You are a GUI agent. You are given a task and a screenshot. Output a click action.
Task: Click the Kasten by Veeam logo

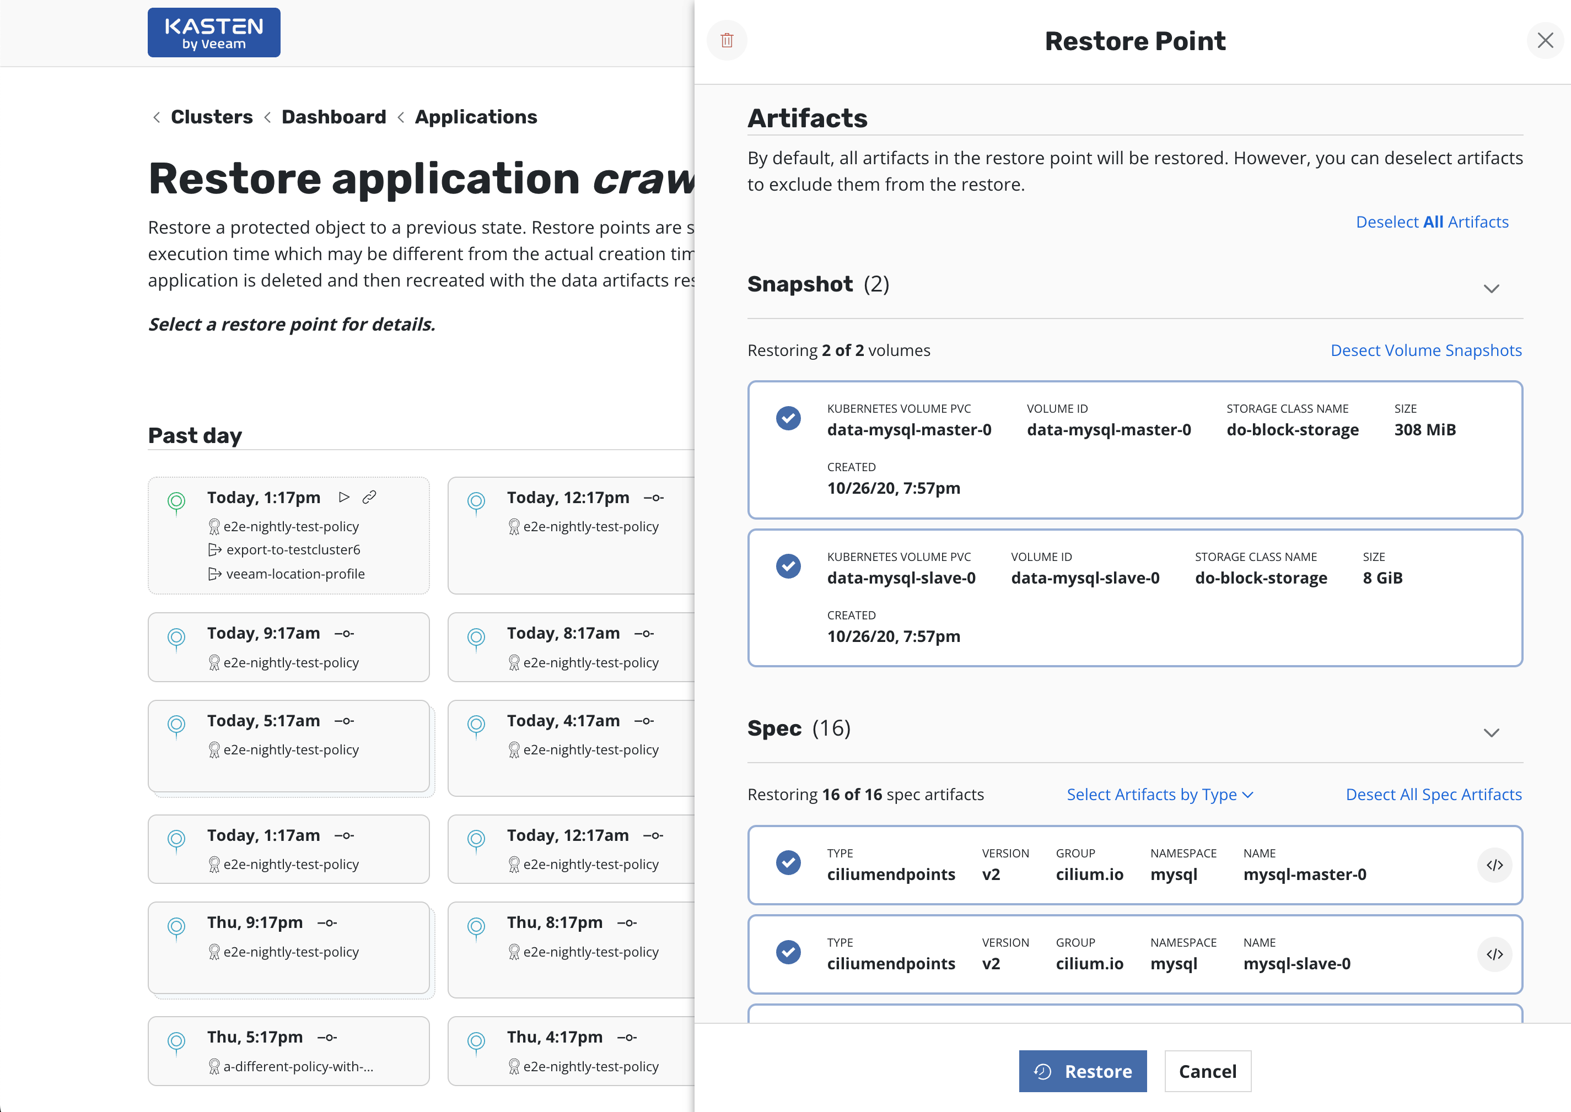tap(214, 33)
